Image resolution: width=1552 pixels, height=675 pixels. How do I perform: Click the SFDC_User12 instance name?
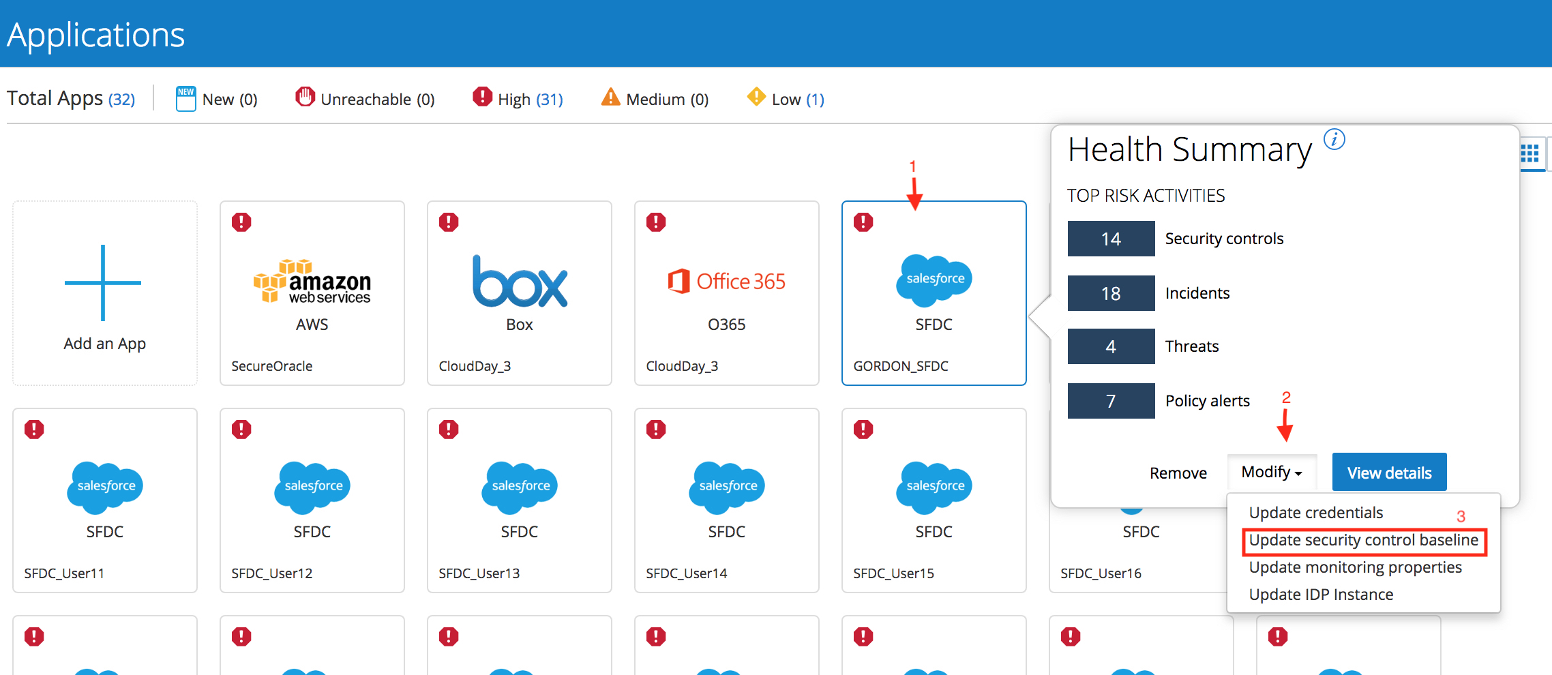272,573
